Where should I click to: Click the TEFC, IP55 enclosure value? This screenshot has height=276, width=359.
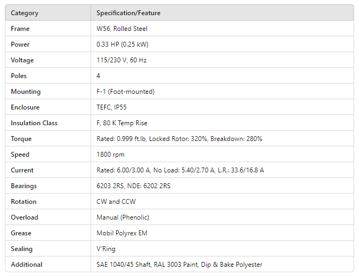[x=112, y=107]
